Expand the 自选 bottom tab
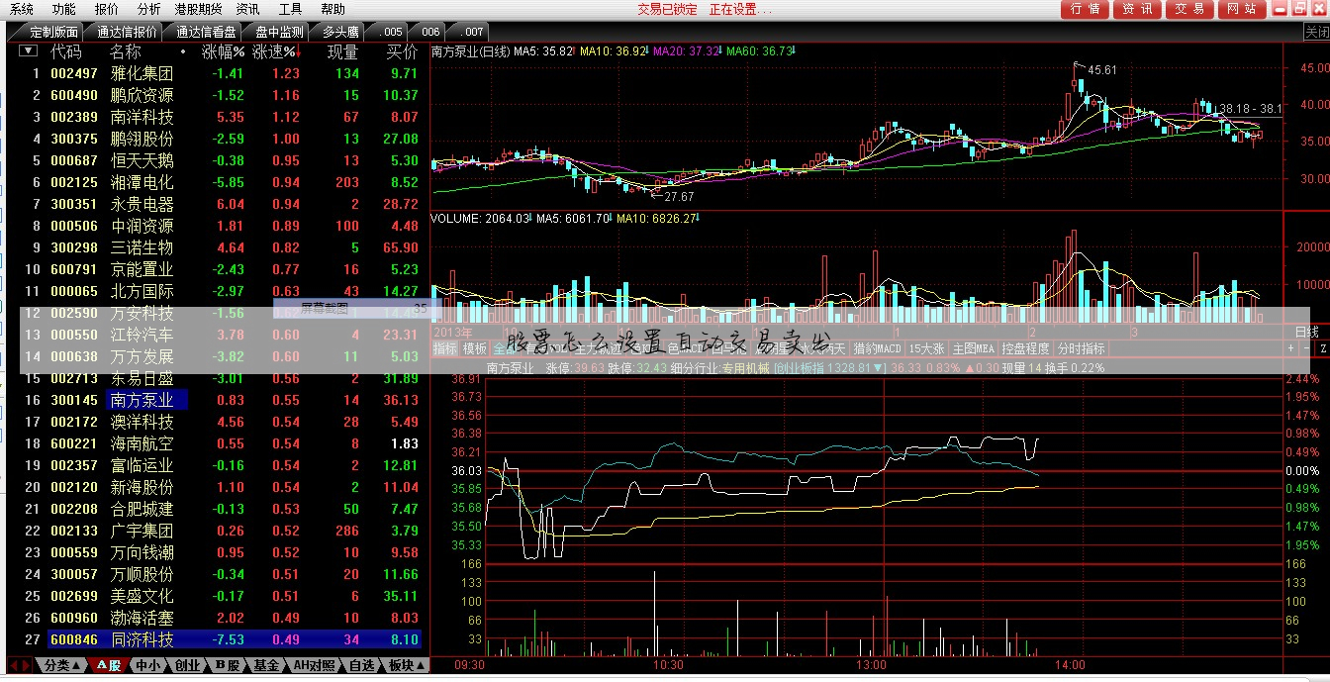 click(x=362, y=665)
